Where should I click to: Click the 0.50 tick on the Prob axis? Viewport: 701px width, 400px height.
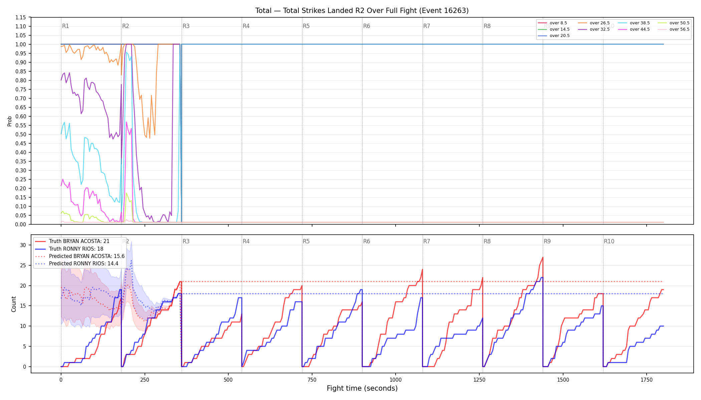pos(21,134)
